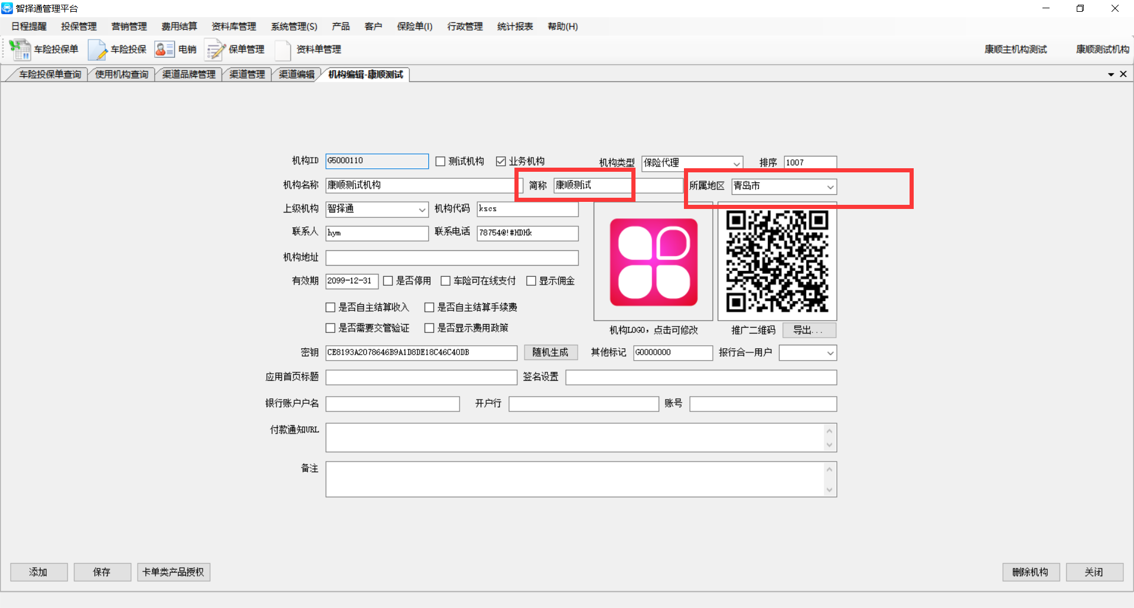Viewport: 1134px width, 608px height.
Task: Switch to 渠道编辑 tab
Action: (x=296, y=74)
